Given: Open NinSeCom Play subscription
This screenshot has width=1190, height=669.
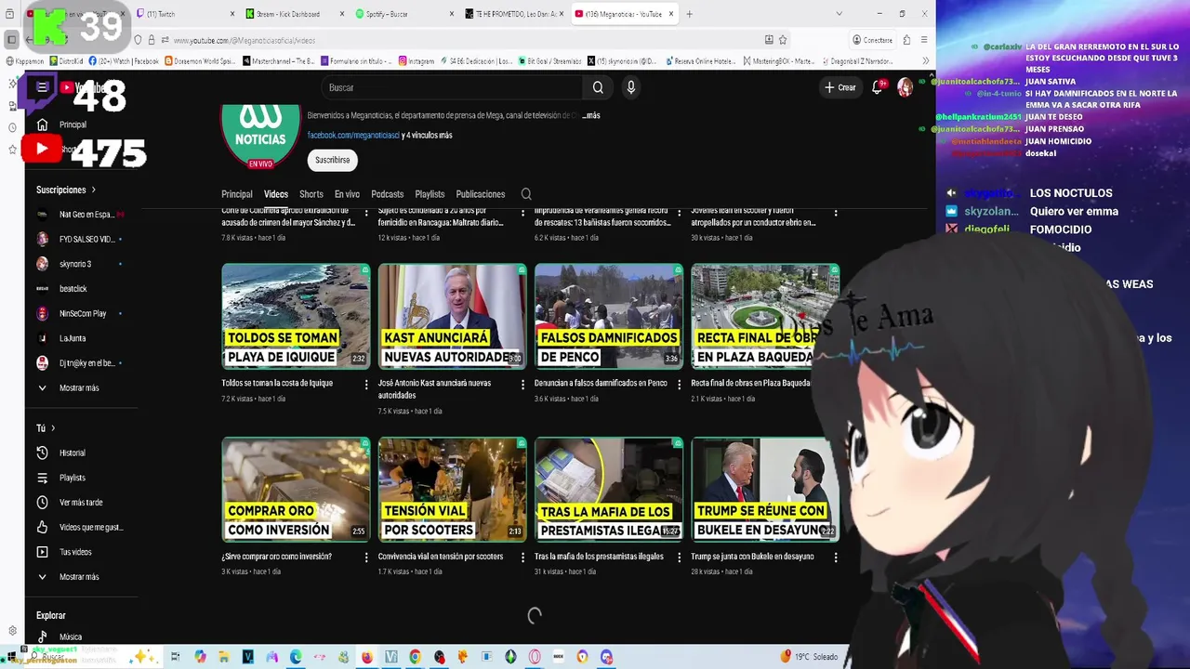Looking at the screenshot, I should tap(82, 313).
